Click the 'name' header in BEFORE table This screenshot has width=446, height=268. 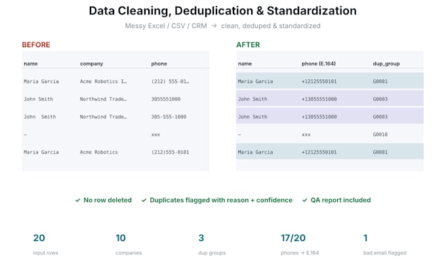pyautogui.click(x=31, y=64)
